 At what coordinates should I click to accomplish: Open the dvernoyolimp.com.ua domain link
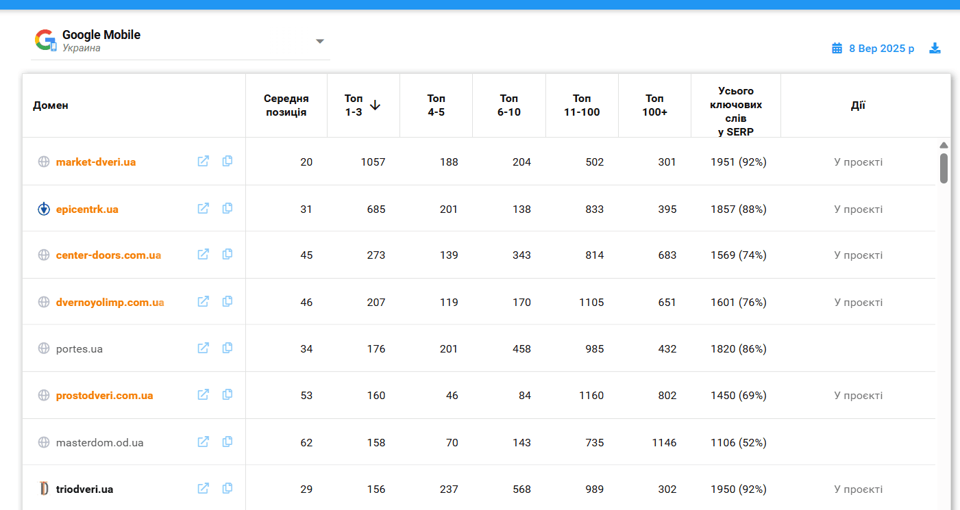110,302
